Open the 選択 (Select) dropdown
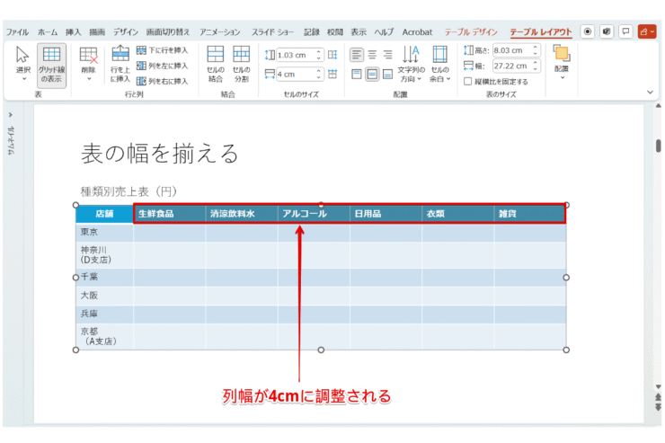Viewport: 665px width, 443px height. coord(22,64)
